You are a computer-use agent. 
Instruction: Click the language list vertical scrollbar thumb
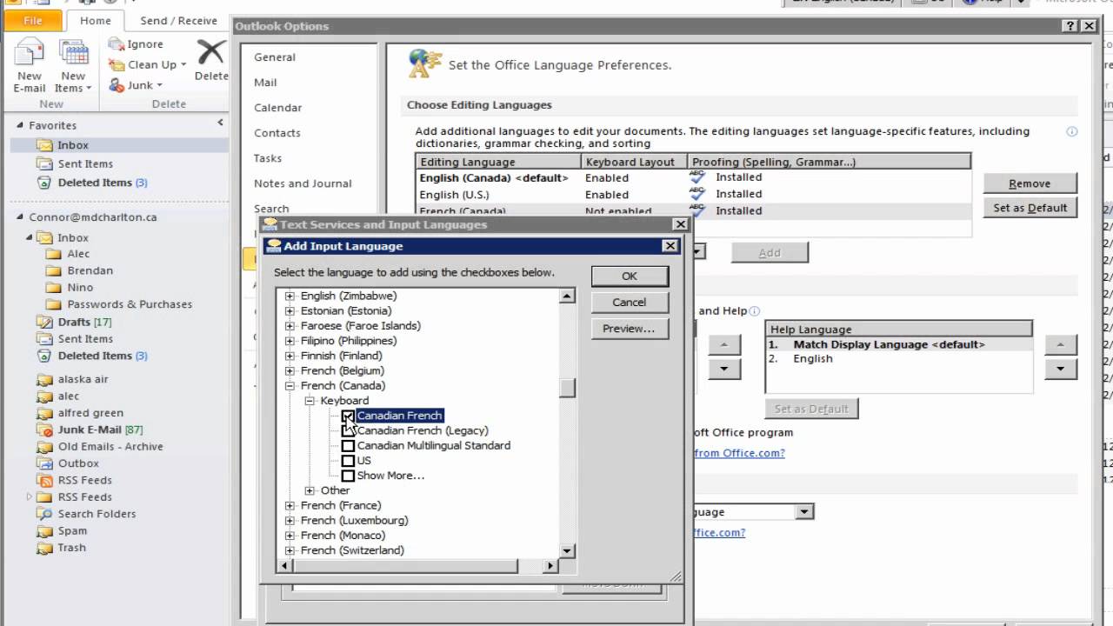567,387
